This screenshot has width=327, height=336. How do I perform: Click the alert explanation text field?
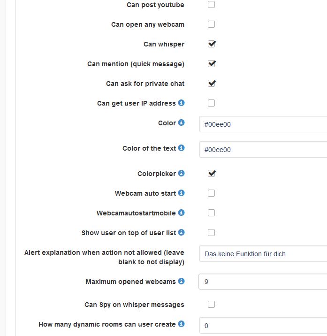tap(263, 254)
